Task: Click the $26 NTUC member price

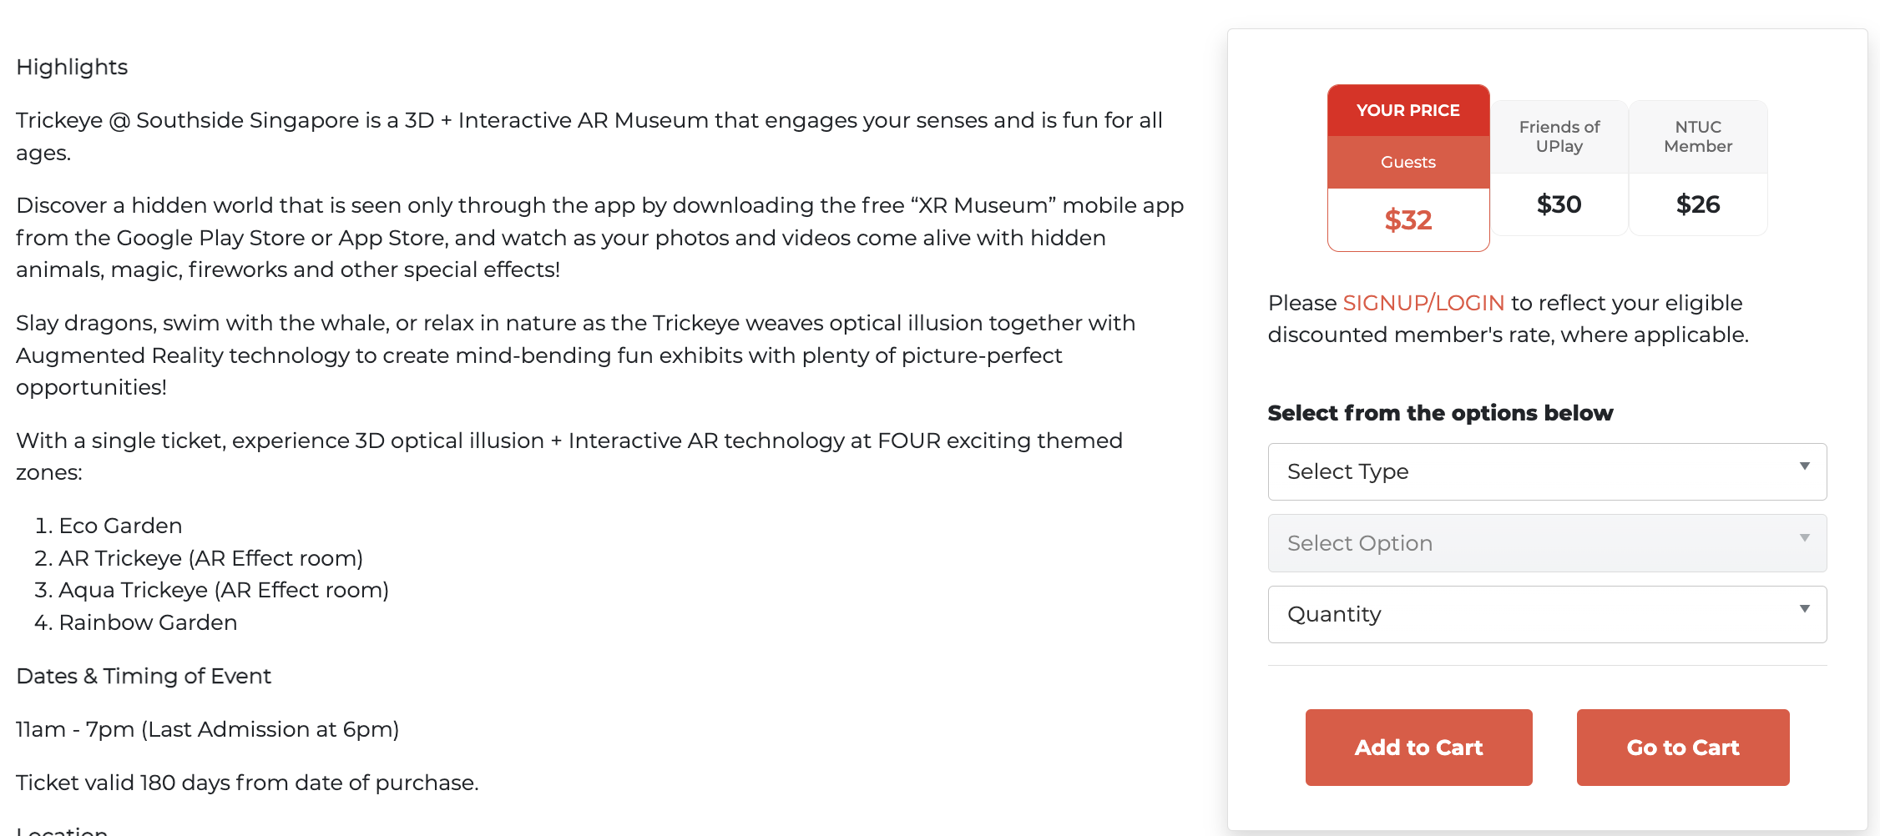Action: [x=1698, y=204]
